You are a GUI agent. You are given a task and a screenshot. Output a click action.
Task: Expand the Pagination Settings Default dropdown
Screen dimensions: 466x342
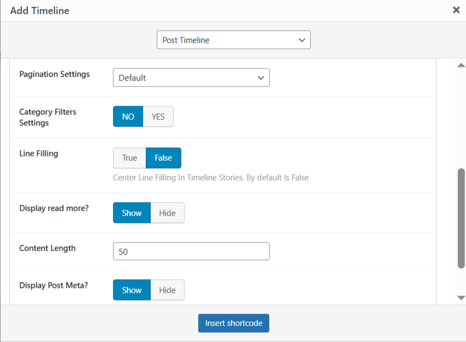click(191, 78)
